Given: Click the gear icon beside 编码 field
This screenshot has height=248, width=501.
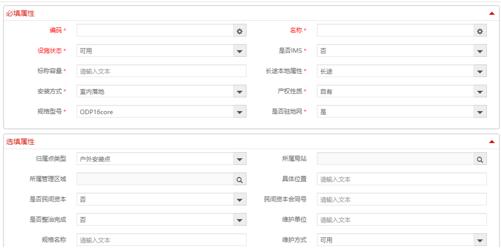Looking at the screenshot, I should click(240, 31).
